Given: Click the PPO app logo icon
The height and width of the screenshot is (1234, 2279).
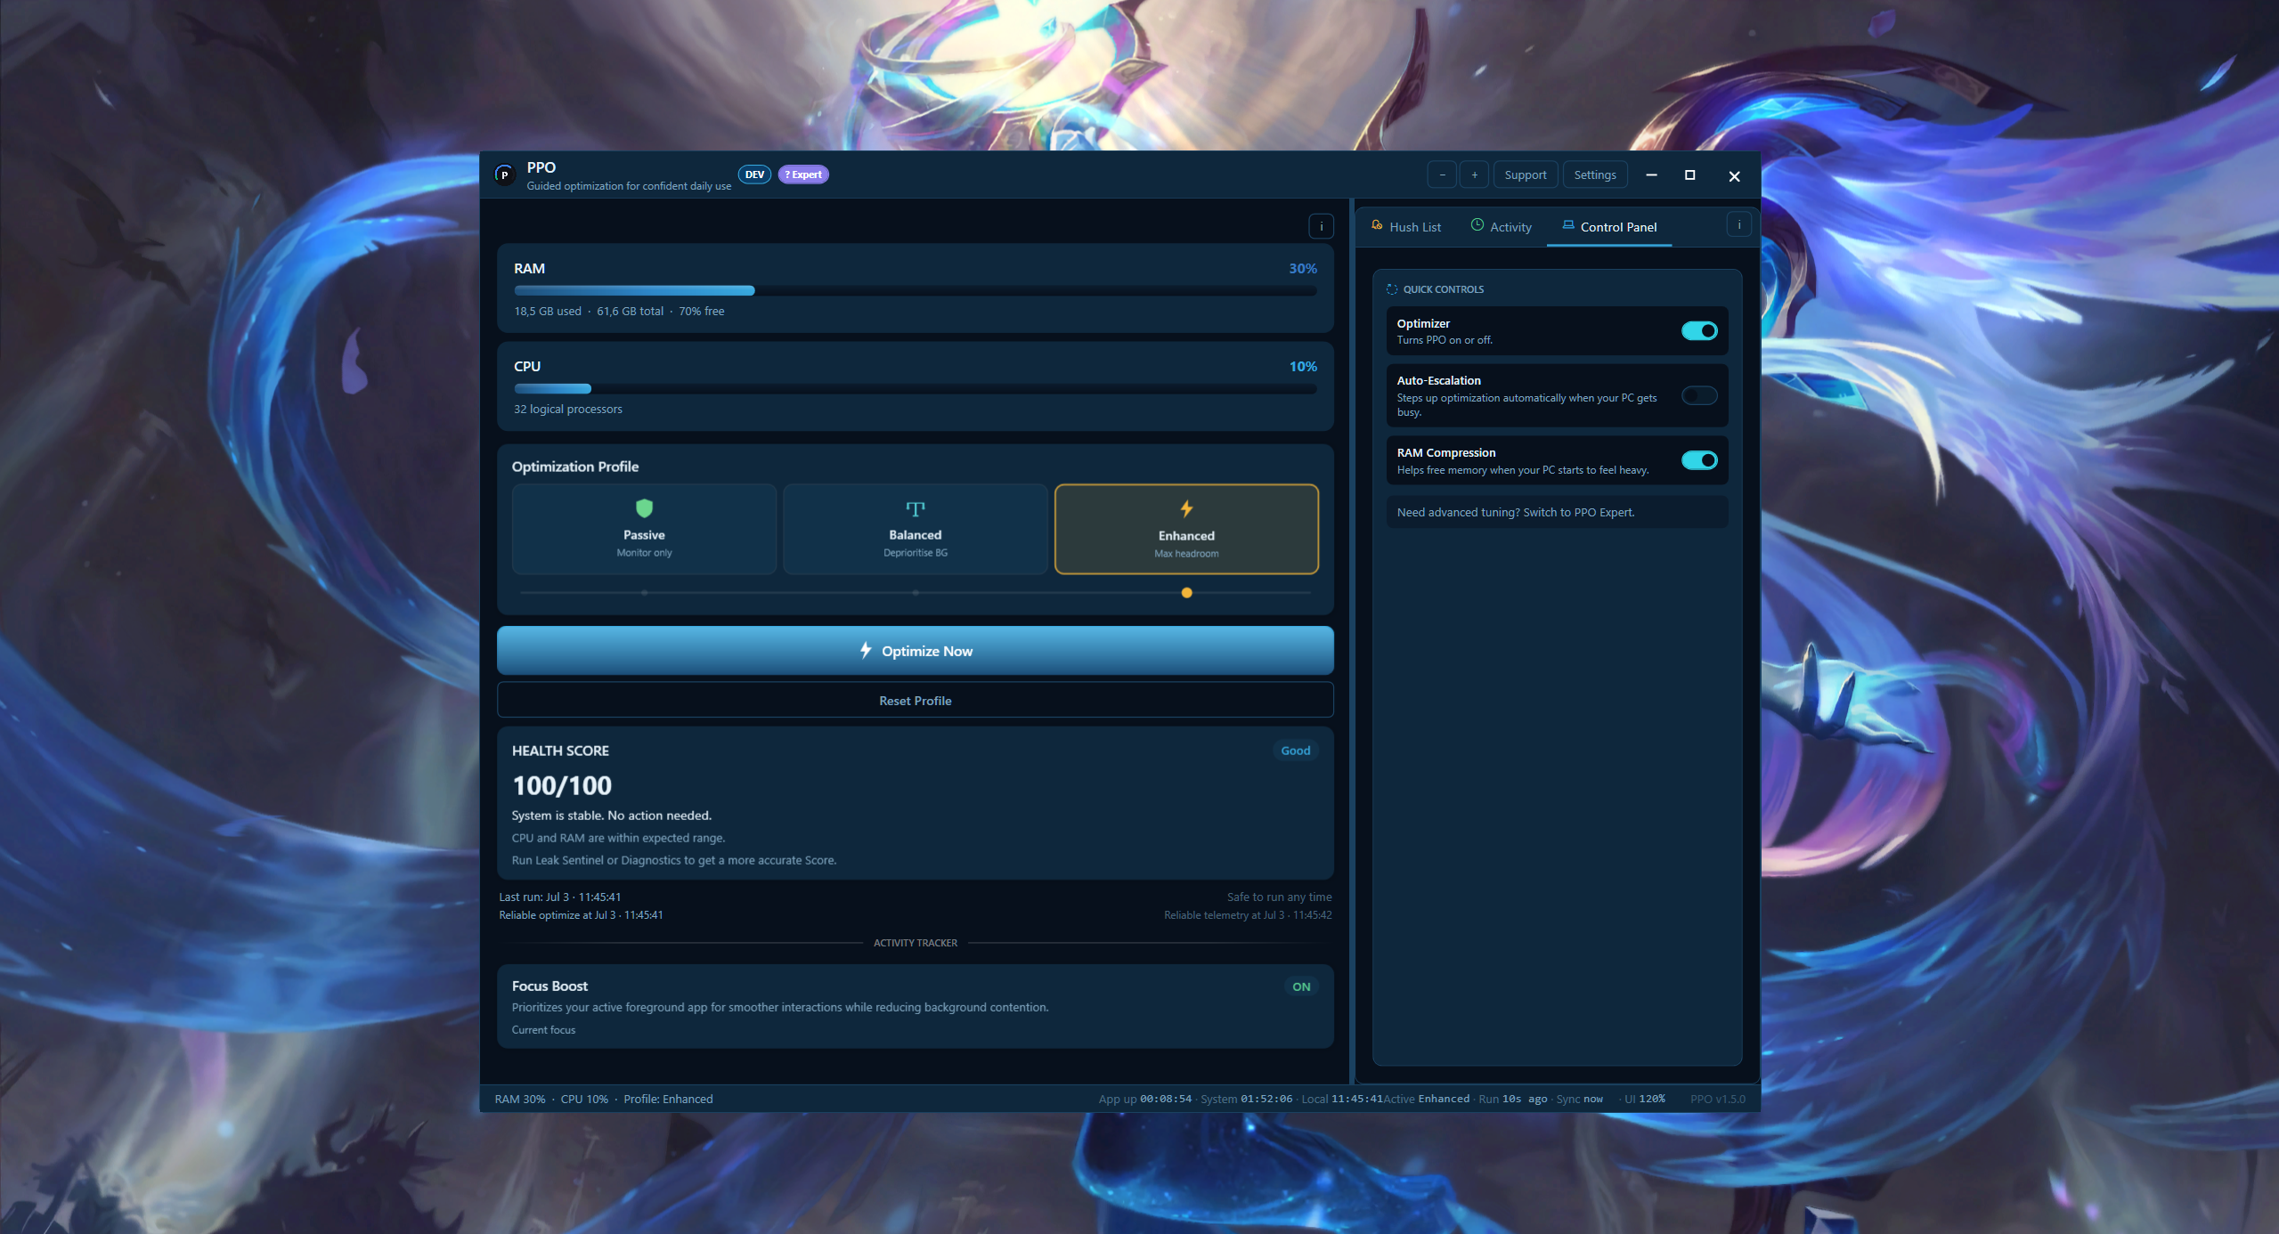Looking at the screenshot, I should pyautogui.click(x=504, y=175).
